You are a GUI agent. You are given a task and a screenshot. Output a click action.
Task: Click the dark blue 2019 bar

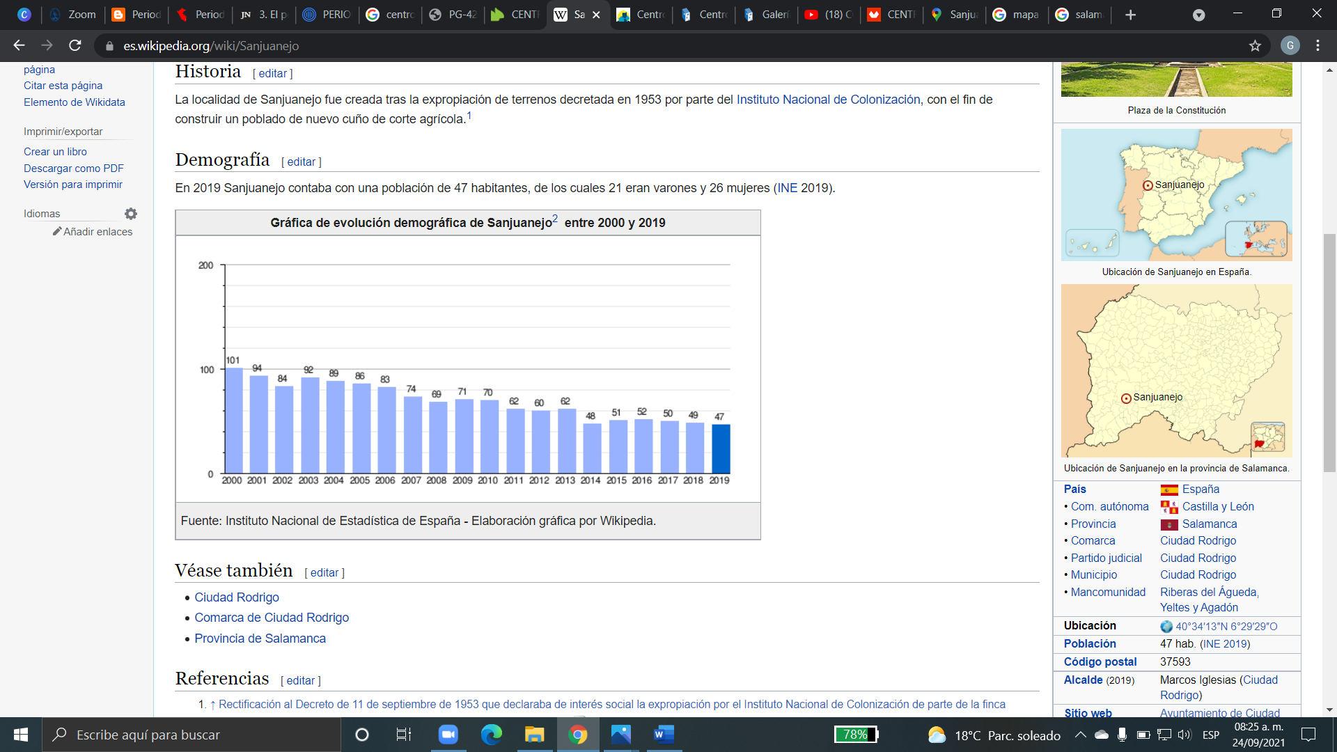click(720, 449)
